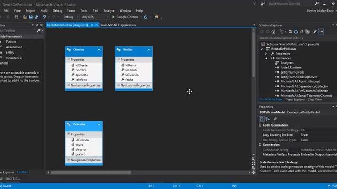
Task: Click the diagram horizontal scrollbar thumb
Action: [x=90, y=172]
